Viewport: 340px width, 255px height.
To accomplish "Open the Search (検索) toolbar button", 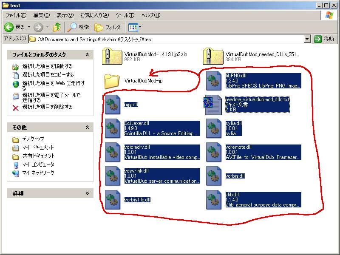I will [79, 27].
